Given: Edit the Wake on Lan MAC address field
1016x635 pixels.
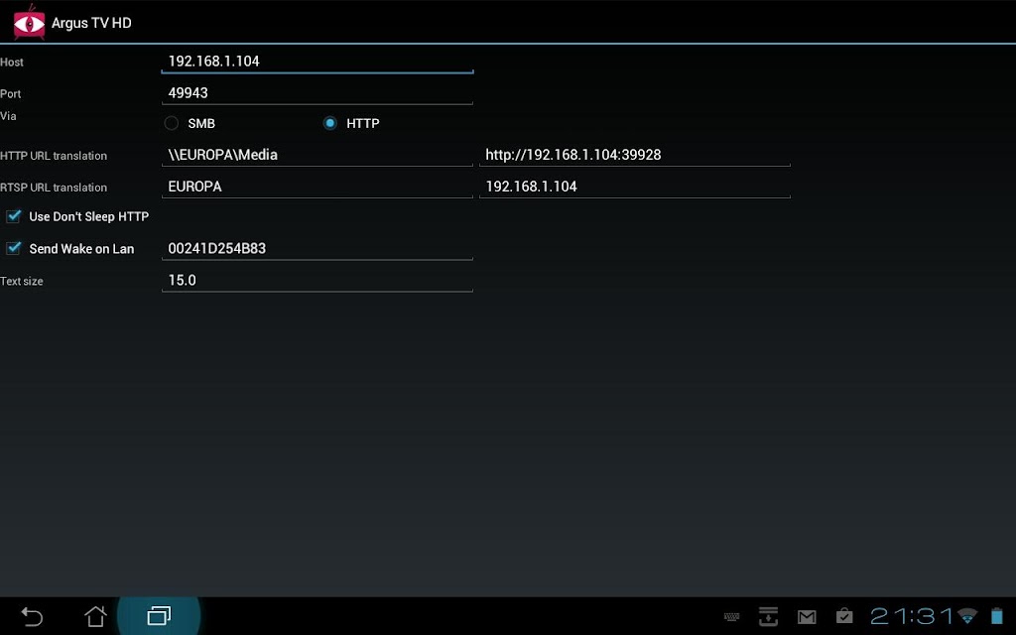Looking at the screenshot, I should (317, 248).
